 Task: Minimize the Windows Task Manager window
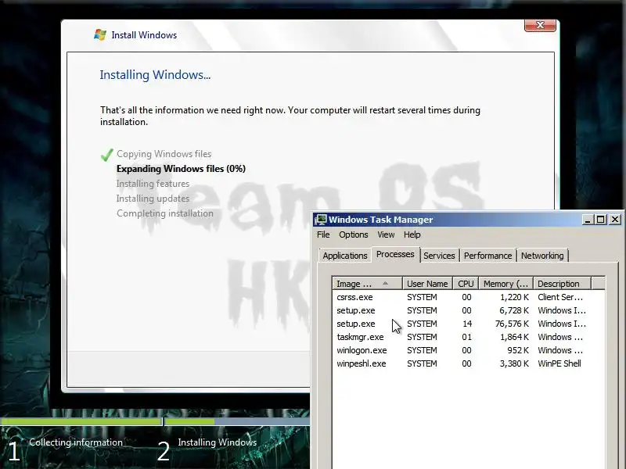[588, 220]
